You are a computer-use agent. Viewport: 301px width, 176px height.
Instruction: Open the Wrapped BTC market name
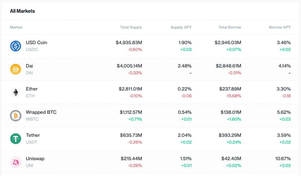(41, 112)
